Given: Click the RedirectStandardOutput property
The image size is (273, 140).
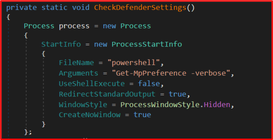Looking at the screenshot, I should coord(107,94).
